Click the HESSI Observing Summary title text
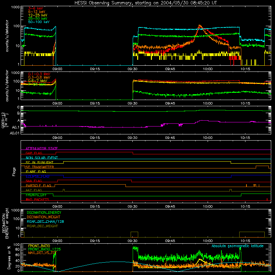 (145, 3)
